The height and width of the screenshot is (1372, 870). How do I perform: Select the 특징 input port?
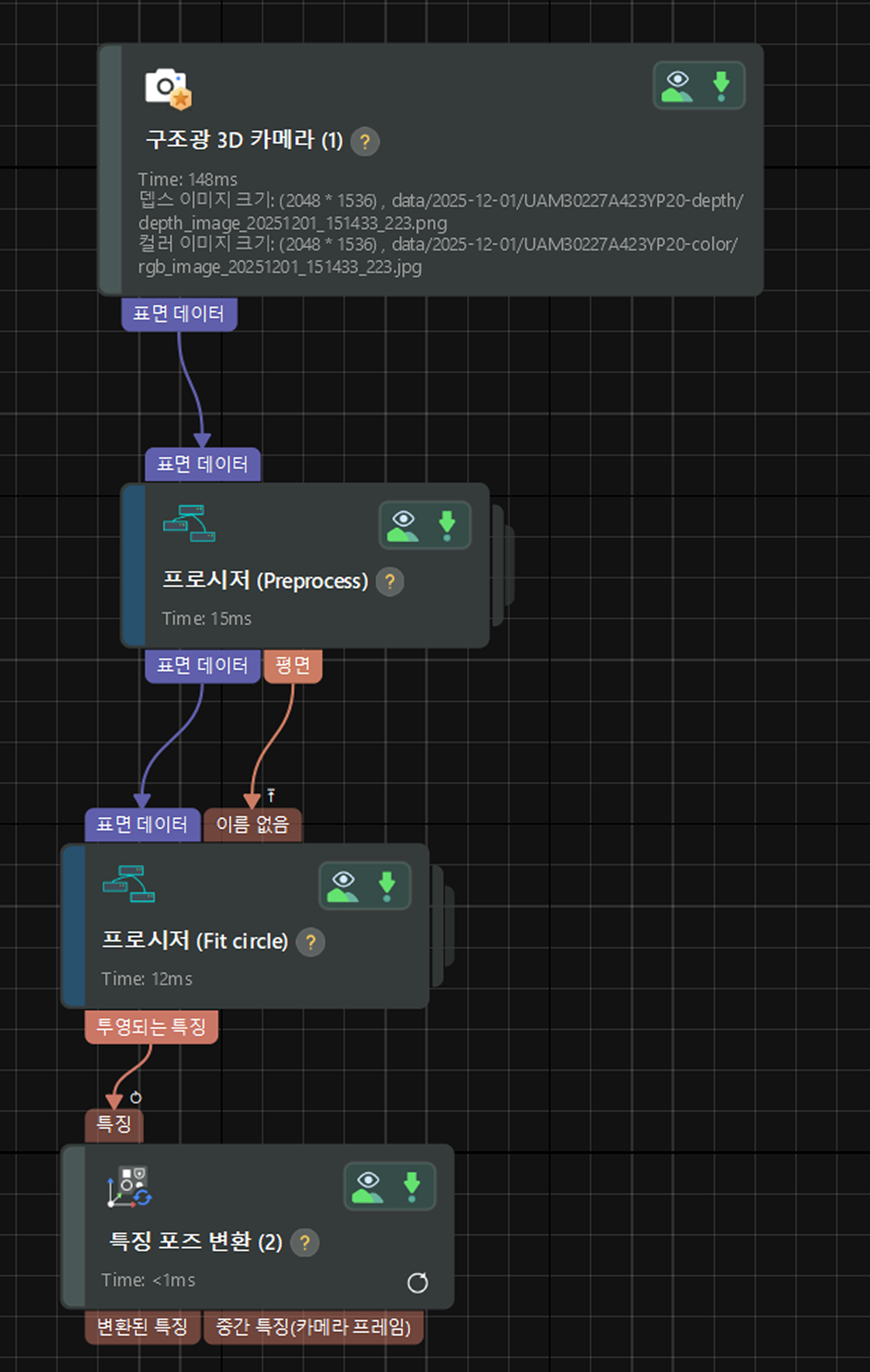pyautogui.click(x=114, y=1125)
